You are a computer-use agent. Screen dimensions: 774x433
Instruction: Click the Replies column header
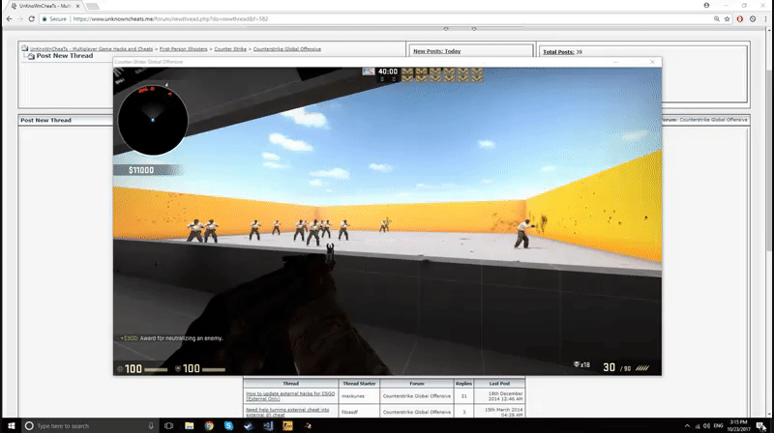463,383
